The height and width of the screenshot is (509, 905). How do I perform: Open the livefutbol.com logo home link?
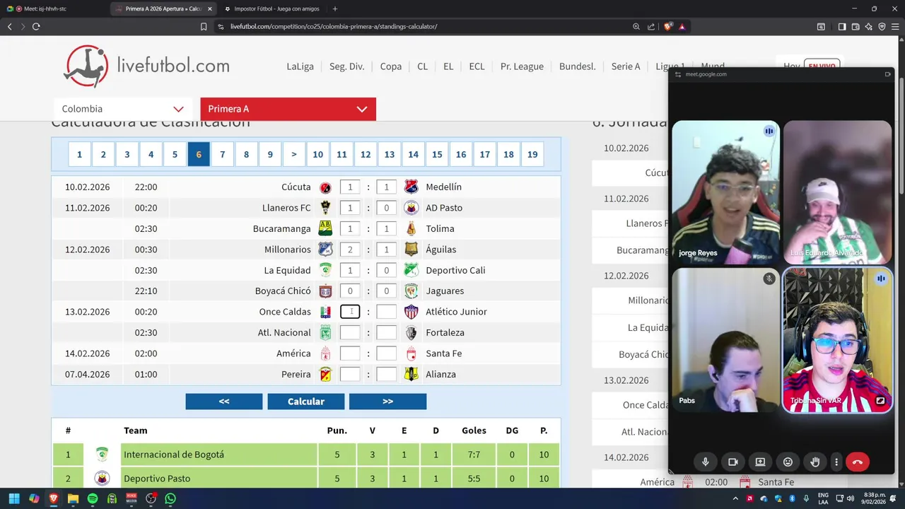coord(147,66)
